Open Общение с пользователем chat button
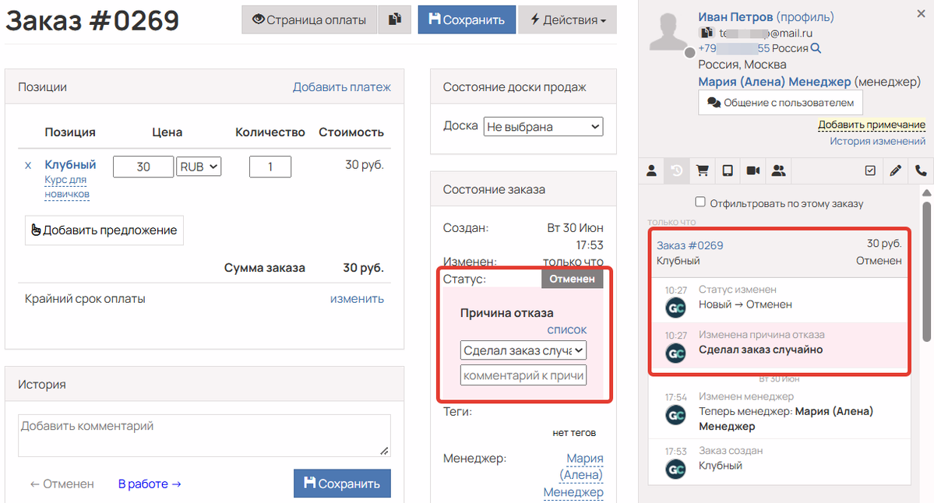 781,102
